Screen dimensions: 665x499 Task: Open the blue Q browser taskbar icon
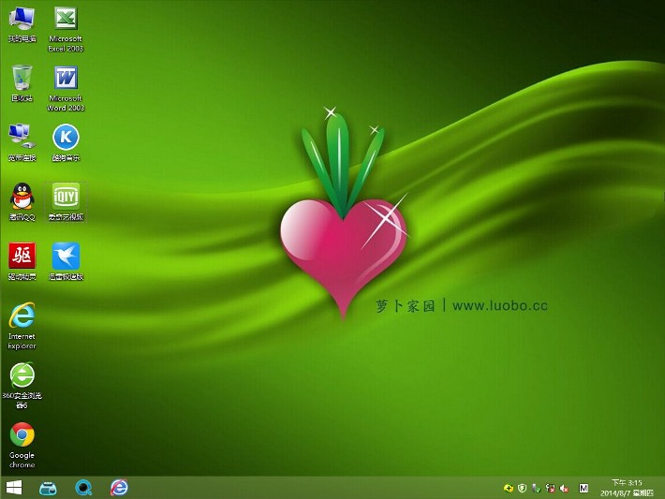click(x=83, y=488)
